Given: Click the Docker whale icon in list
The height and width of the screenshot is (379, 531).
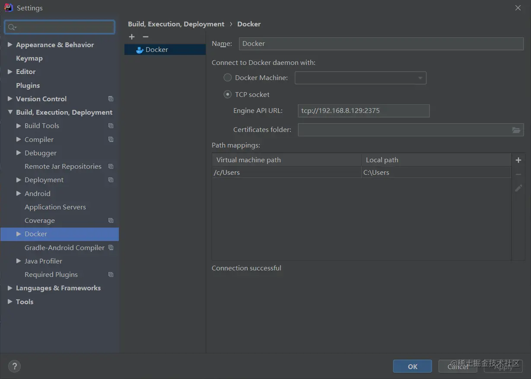Looking at the screenshot, I should click(140, 50).
